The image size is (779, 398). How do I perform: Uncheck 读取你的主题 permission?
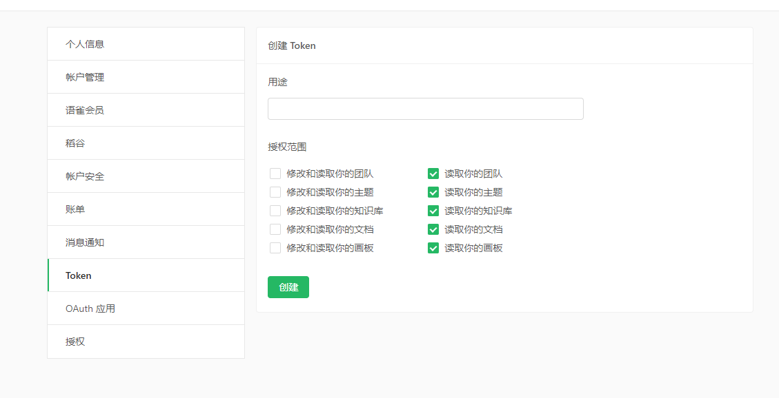433,192
